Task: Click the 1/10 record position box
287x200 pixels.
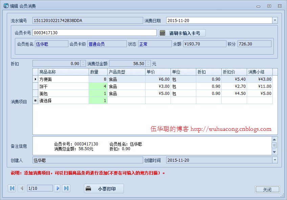Action: click(40, 188)
